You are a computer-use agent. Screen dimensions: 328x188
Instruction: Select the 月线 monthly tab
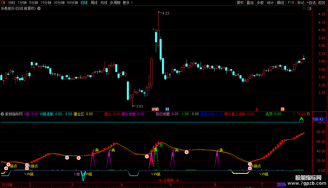tap(104, 3)
